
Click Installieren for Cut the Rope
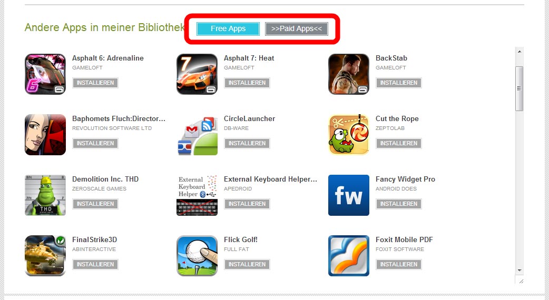click(x=399, y=143)
